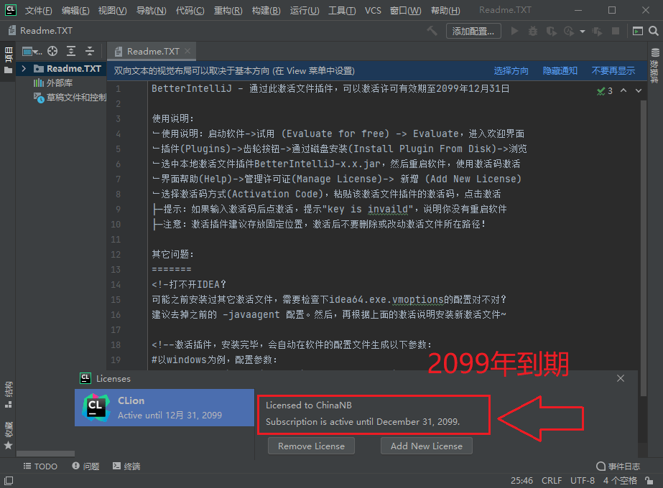Open the 构建(B) menu
This screenshot has height=488, width=663.
click(x=266, y=10)
